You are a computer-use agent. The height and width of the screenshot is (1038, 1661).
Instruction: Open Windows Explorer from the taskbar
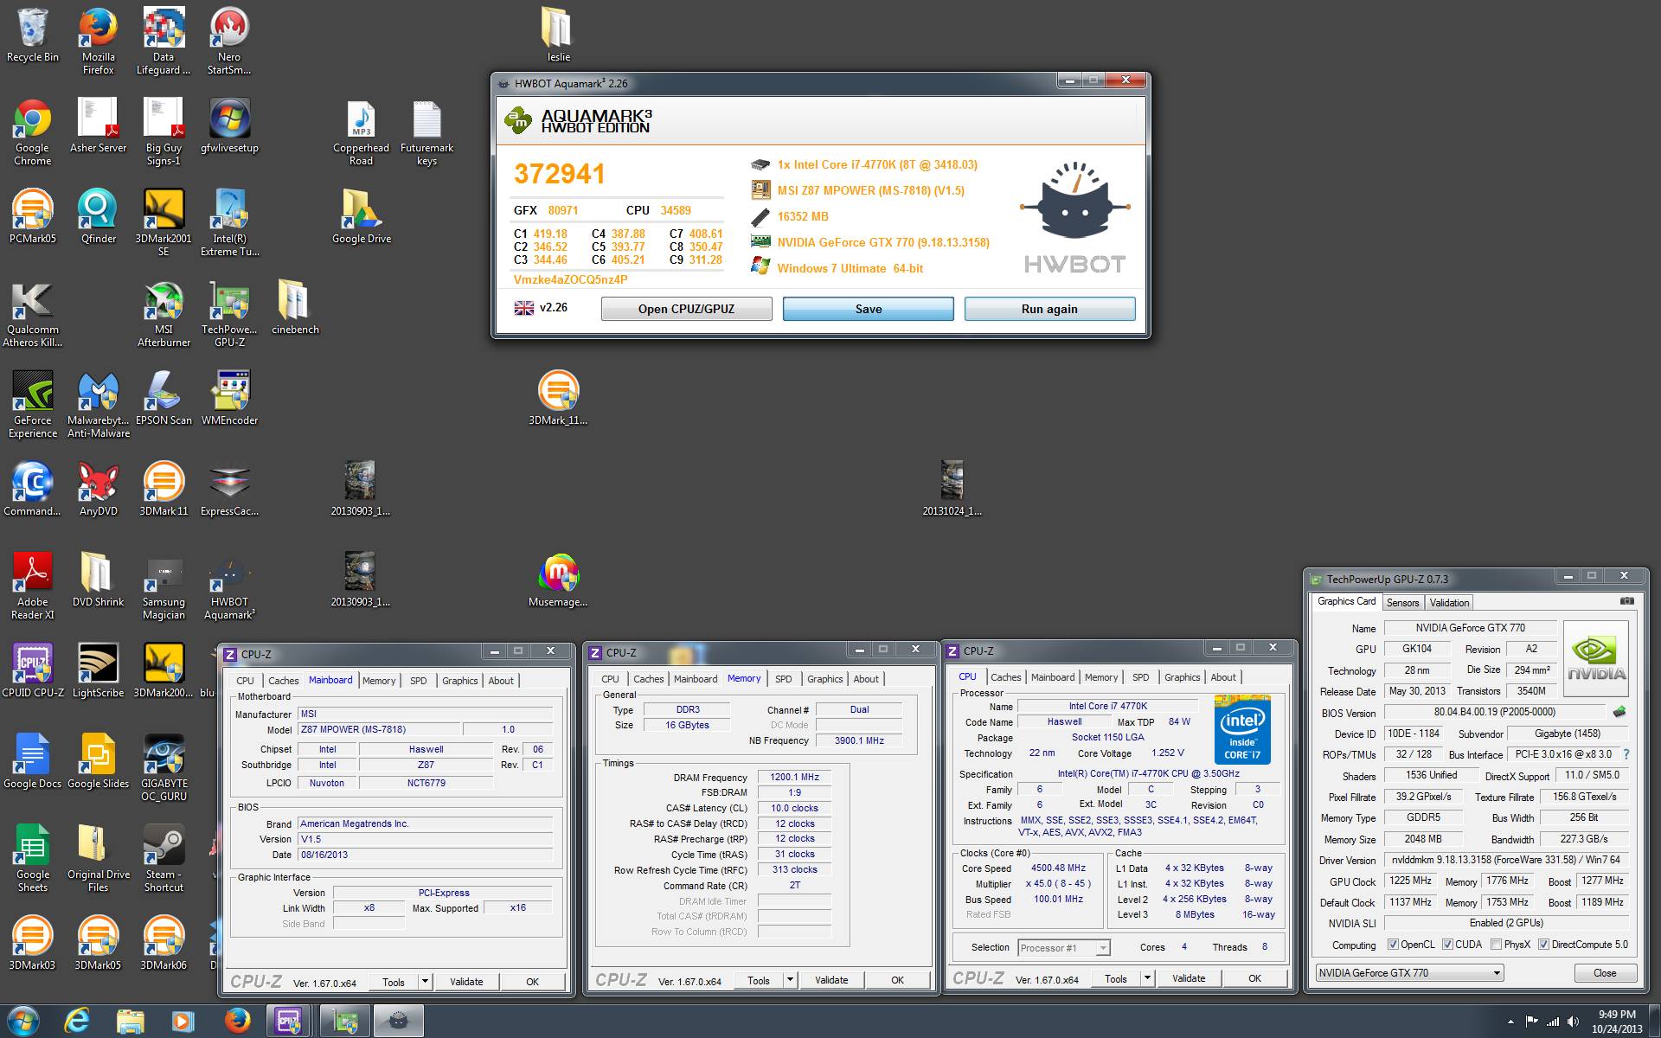[130, 1021]
